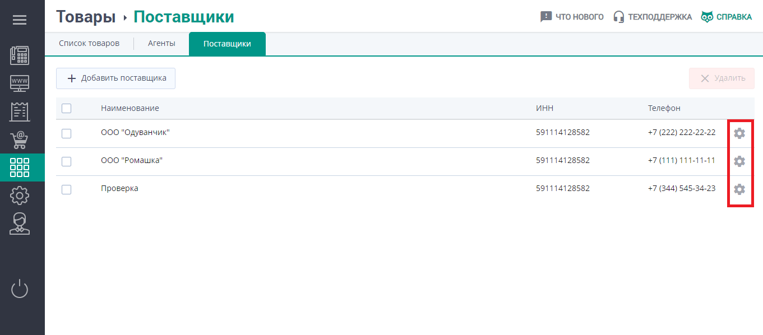Click the Добавить поставщика button
Screen dimensions: 763x335
pyautogui.click(x=115, y=78)
